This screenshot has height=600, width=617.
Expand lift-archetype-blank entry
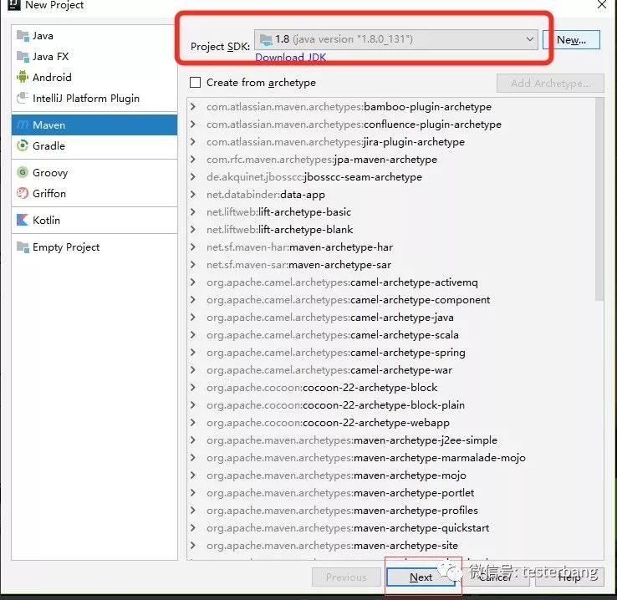[x=193, y=230]
